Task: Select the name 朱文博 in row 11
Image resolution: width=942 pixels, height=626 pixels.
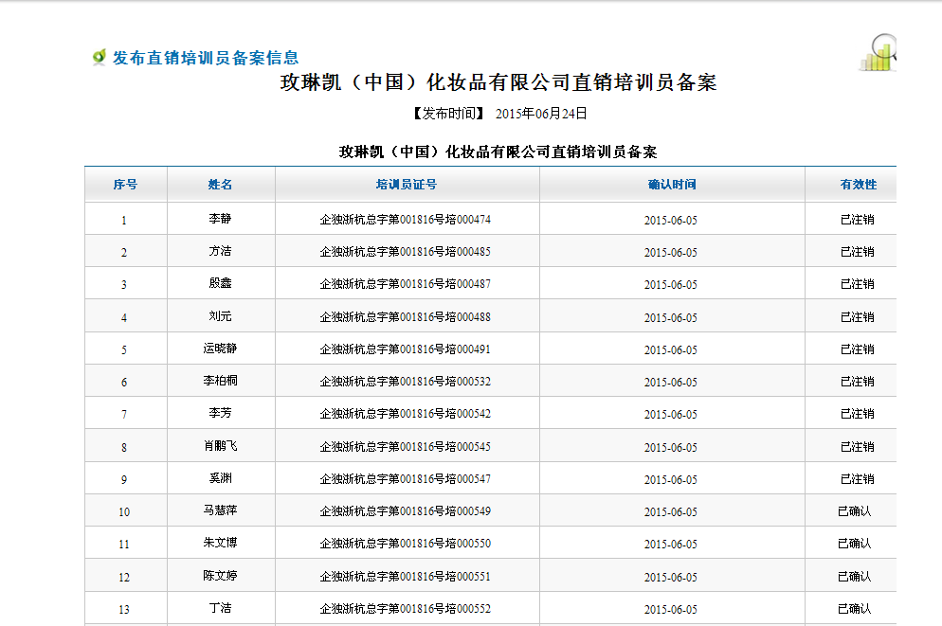Action: coord(220,544)
